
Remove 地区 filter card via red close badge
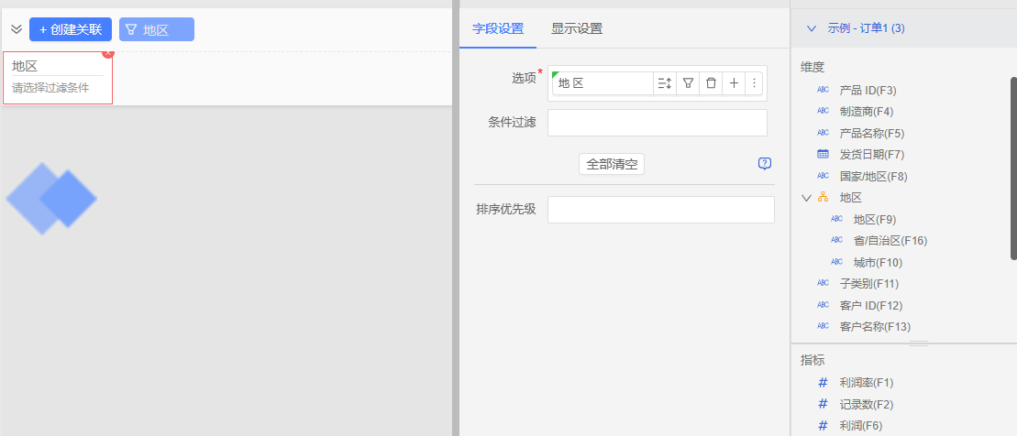(108, 53)
